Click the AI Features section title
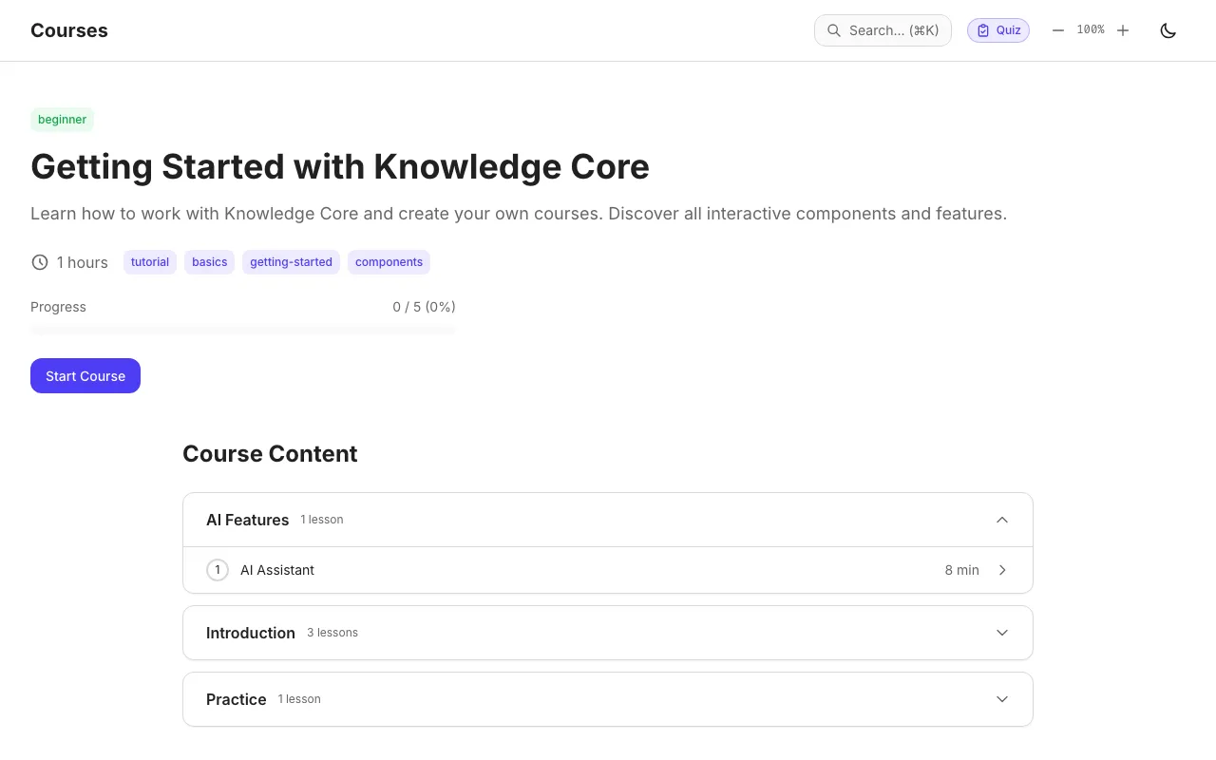1216x760 pixels. tap(247, 520)
